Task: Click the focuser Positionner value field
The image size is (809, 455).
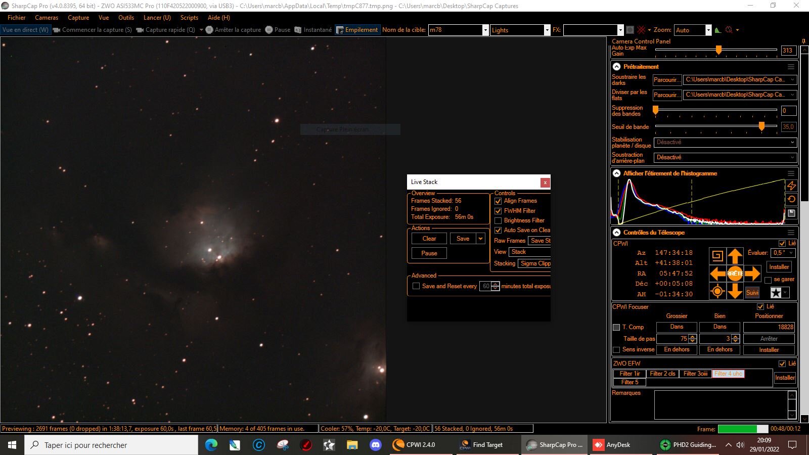Action: (769, 327)
